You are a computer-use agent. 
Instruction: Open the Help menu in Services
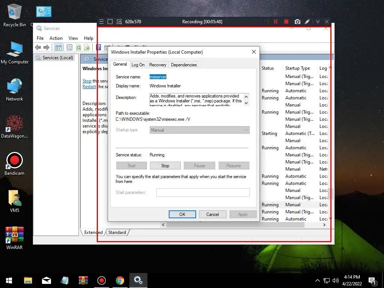pyautogui.click(x=88, y=38)
